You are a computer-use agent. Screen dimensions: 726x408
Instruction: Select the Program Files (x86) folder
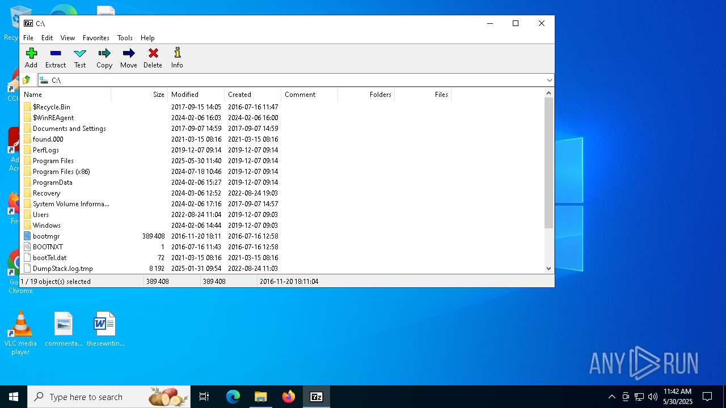click(61, 172)
